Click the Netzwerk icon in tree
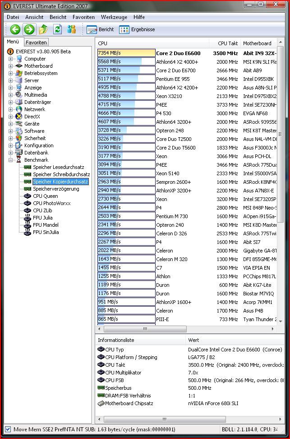The image size is (290, 439). click(19, 109)
